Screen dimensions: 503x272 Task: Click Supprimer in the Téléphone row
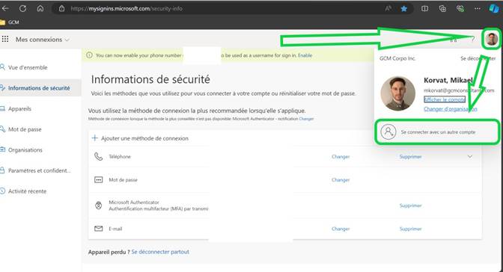tap(410, 157)
